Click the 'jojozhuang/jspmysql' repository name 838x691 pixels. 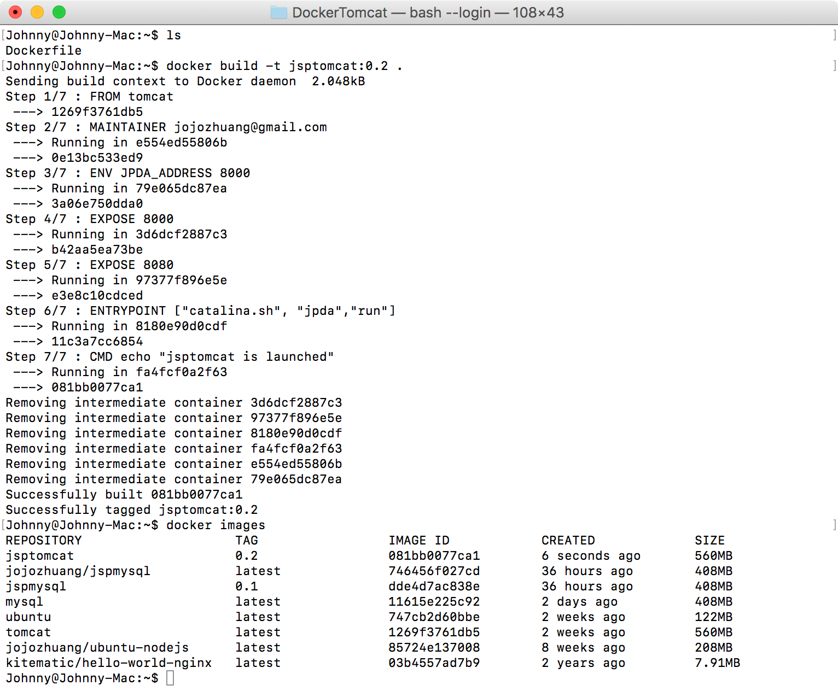(x=78, y=571)
